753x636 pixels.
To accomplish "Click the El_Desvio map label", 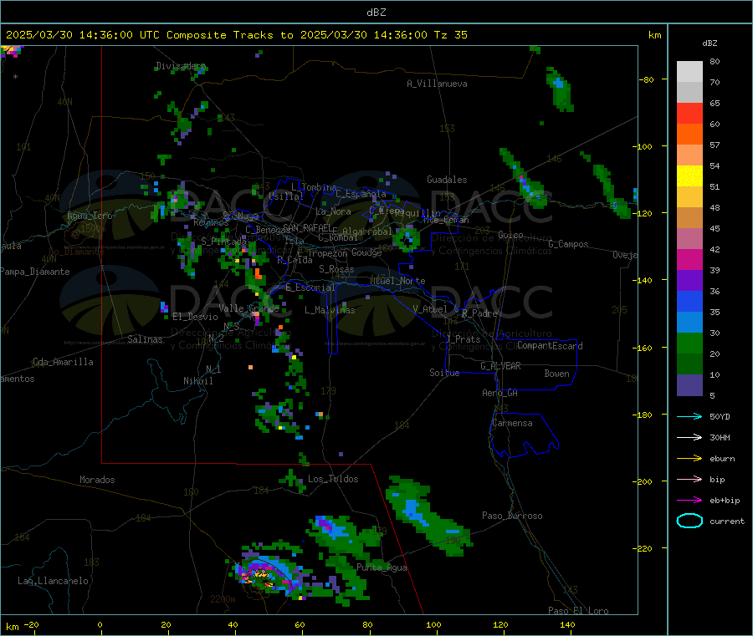I will [x=195, y=317].
